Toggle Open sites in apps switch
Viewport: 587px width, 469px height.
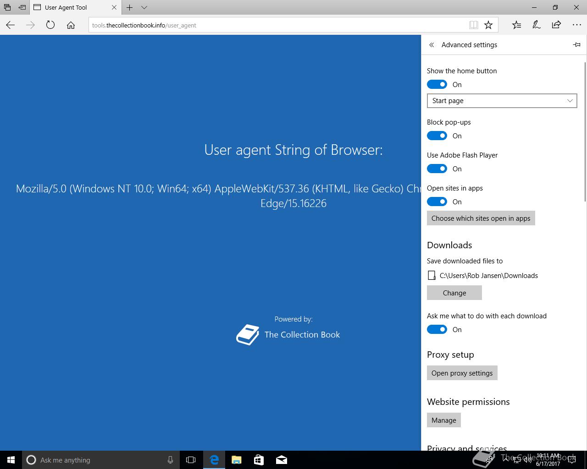pos(437,202)
